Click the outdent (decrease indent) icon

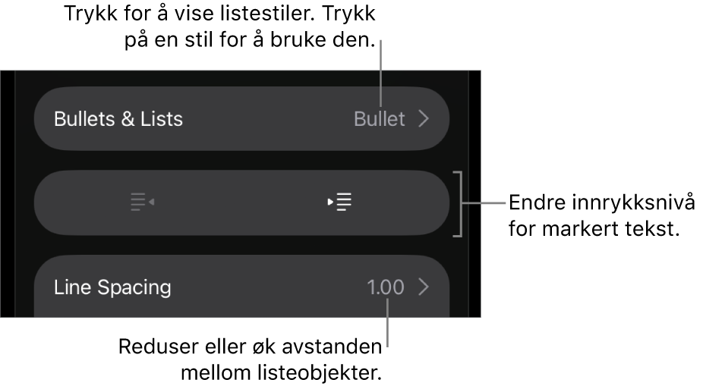click(x=142, y=202)
